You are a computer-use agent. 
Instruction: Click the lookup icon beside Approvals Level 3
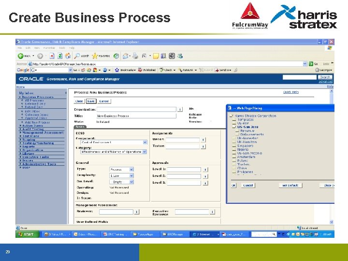[205, 183]
